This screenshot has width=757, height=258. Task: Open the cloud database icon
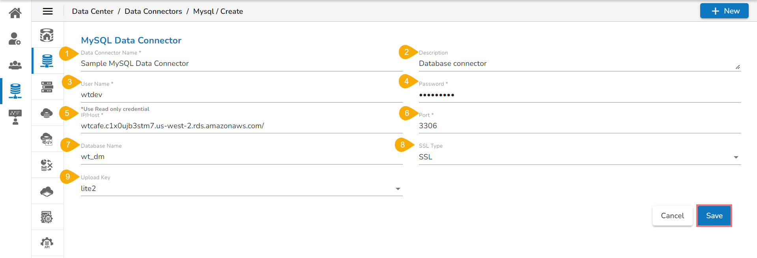coord(47,113)
